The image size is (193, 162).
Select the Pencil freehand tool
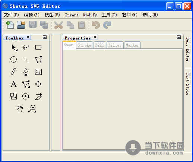[x=13, y=72]
